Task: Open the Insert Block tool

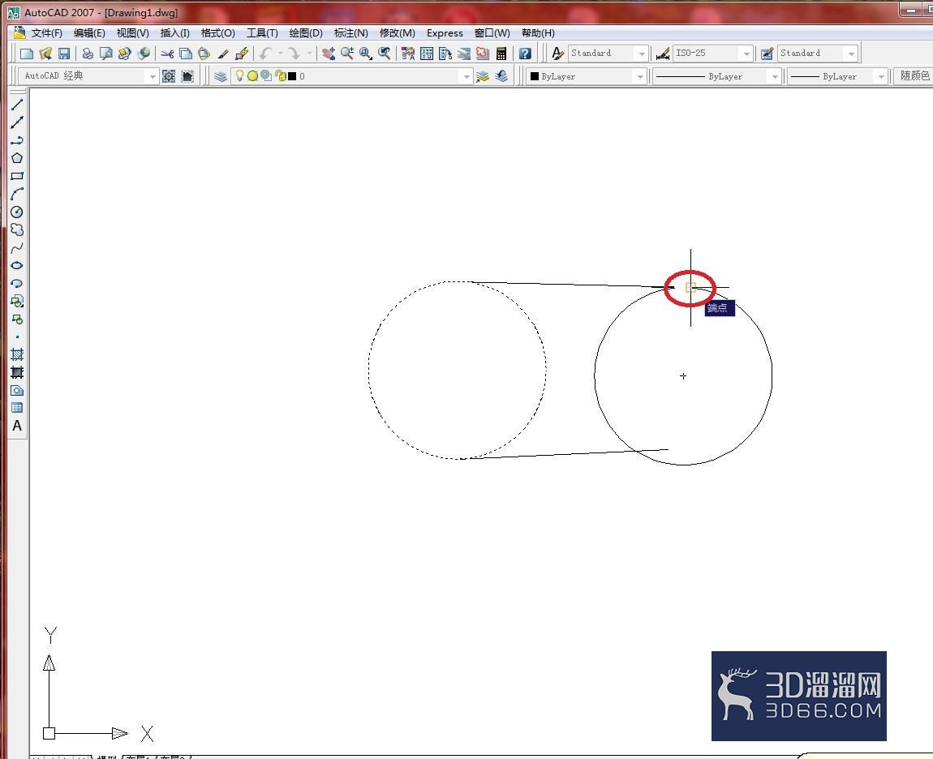Action: click(x=17, y=301)
